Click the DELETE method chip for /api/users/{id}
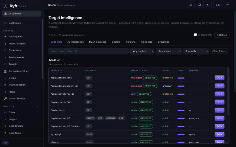The width and height of the screenshot is (236, 147). tap(90, 118)
